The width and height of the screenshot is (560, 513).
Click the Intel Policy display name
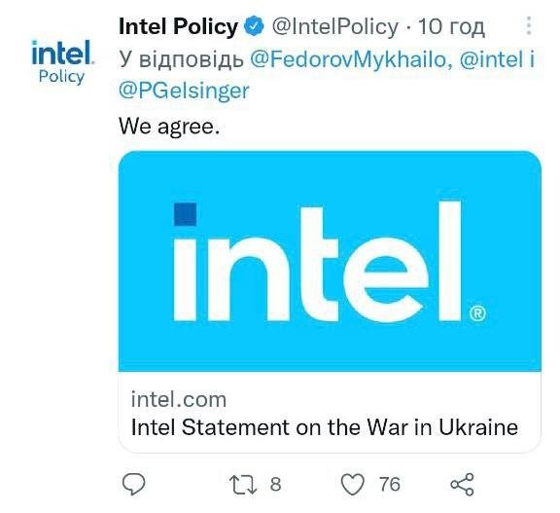click(178, 27)
